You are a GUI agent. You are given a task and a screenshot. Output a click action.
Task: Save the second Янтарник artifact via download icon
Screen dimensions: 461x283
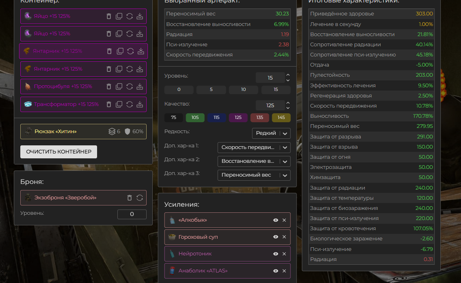[x=140, y=69]
